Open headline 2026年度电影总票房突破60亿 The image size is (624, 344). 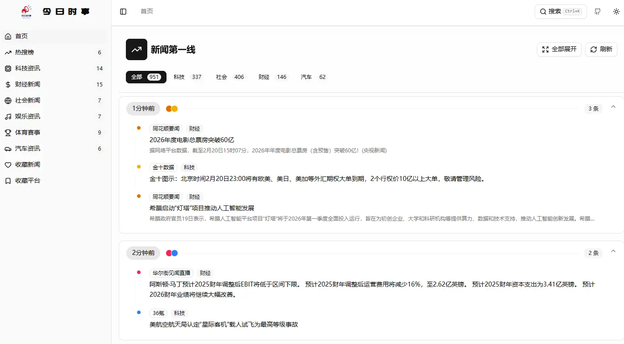[x=192, y=140]
